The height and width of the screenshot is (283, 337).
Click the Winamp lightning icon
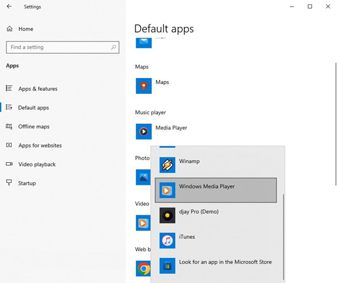tap(167, 165)
